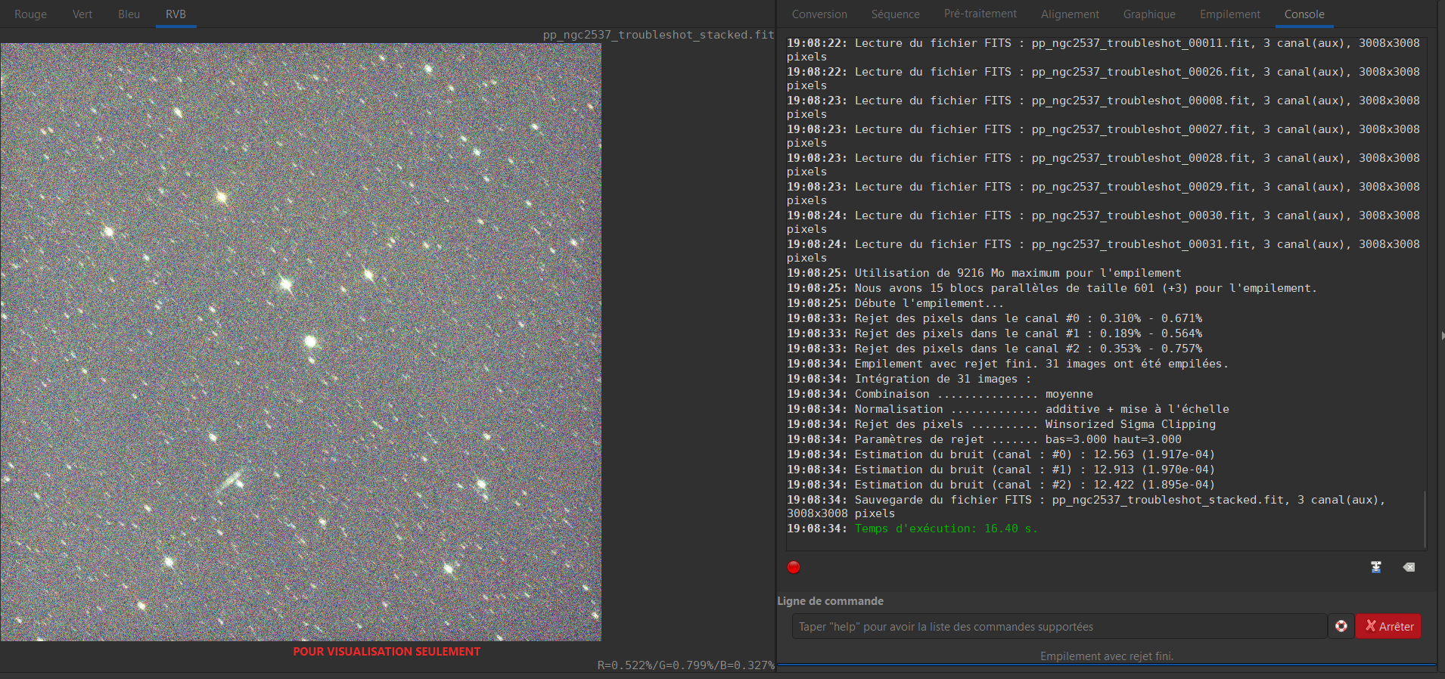Click the "Sauvegarde du fichier FITS" log line

click(x=1086, y=507)
